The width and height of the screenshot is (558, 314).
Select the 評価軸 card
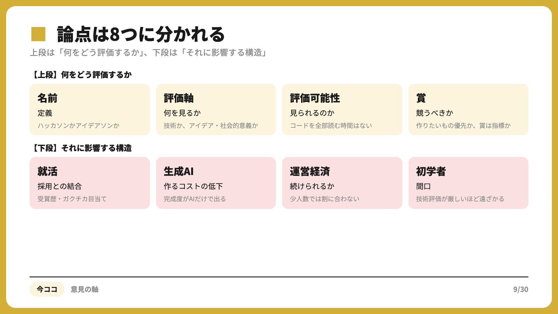click(x=216, y=110)
